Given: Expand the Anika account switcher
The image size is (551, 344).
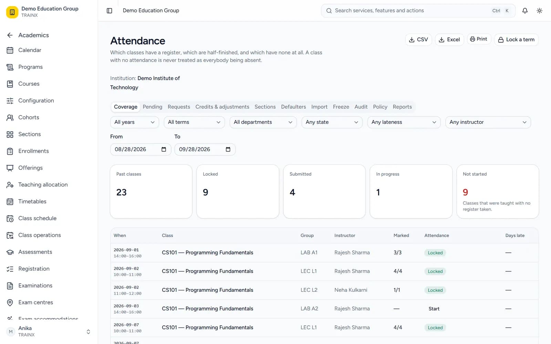Looking at the screenshot, I should [88, 332].
